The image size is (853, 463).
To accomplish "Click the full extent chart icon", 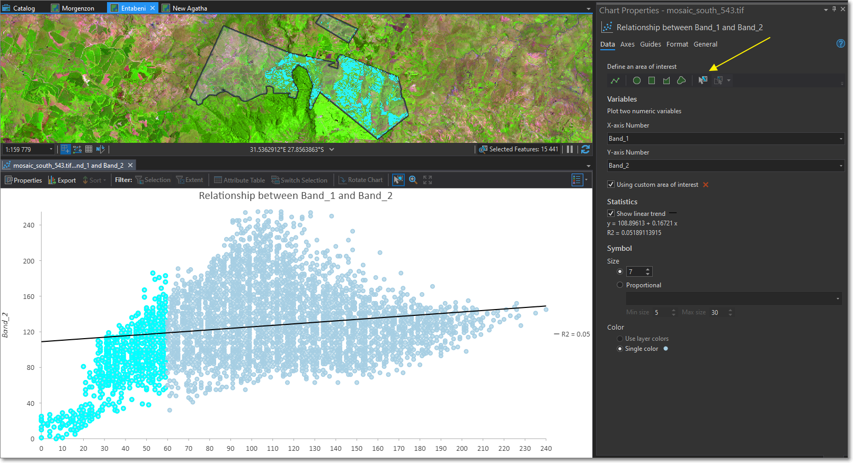I will (428, 180).
